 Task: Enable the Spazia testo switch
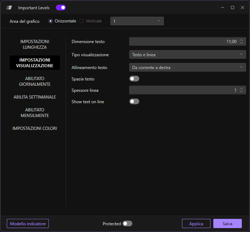pos(134,79)
